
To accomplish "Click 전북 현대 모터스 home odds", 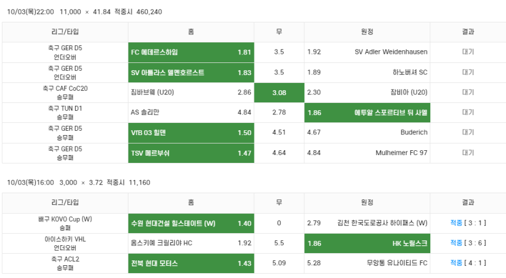I will click(191, 263).
